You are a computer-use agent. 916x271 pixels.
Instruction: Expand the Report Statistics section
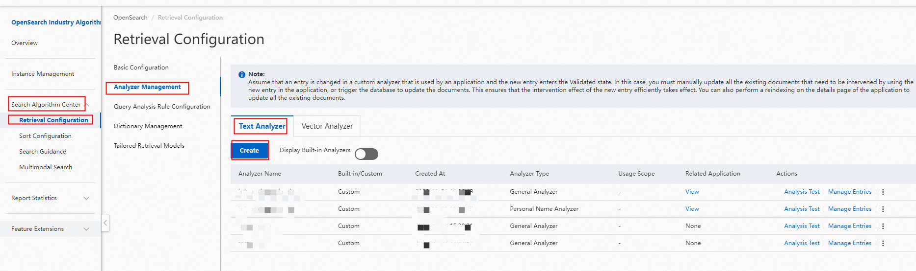[x=86, y=198]
